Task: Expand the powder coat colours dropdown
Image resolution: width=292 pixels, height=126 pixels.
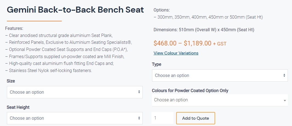Action: click(x=220, y=100)
